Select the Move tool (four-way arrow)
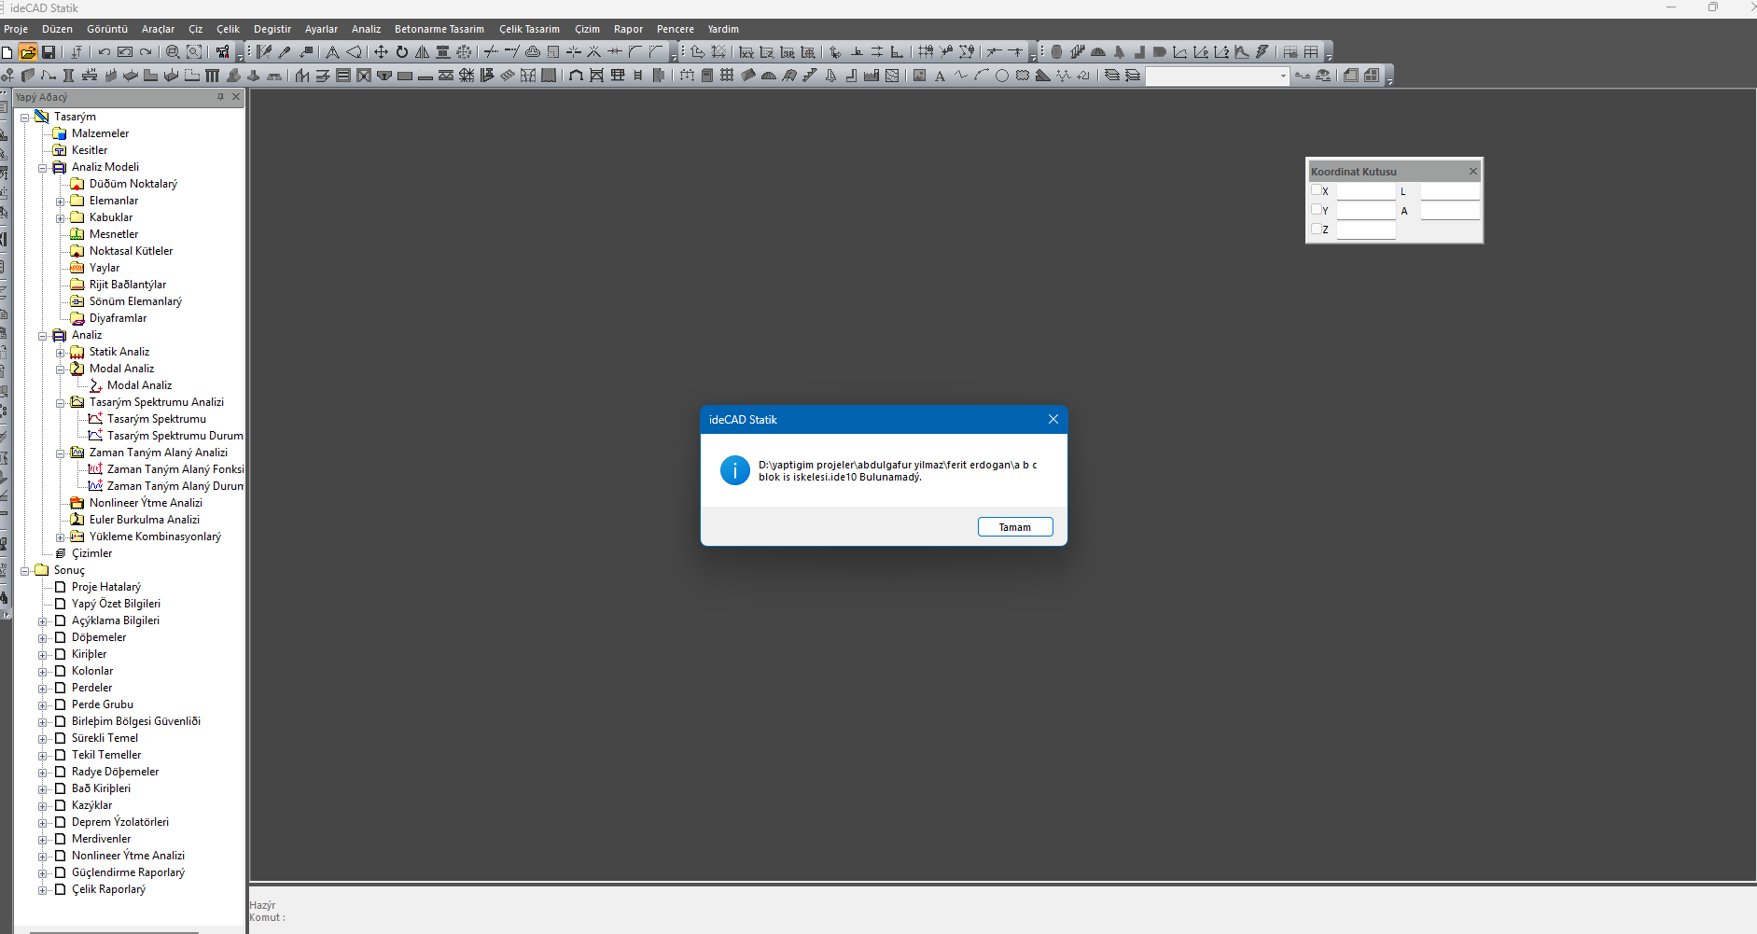Screen dimensions: 1757x934 click(381, 52)
